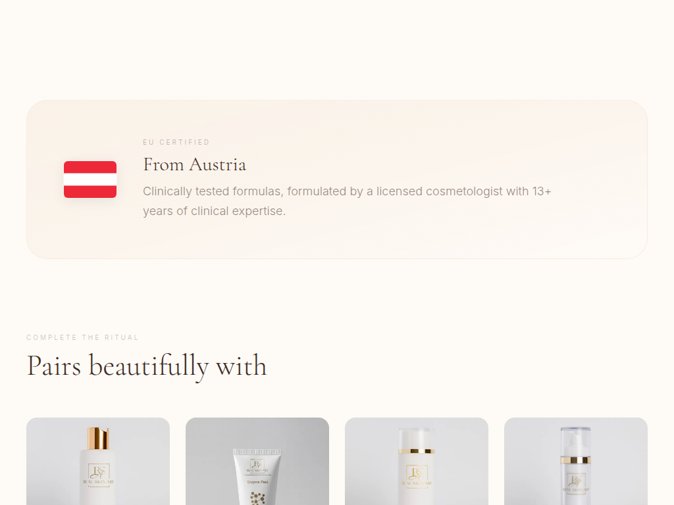Click the logo on the clear-cap pump bottle
674x505 pixels.
pyautogui.click(x=575, y=483)
